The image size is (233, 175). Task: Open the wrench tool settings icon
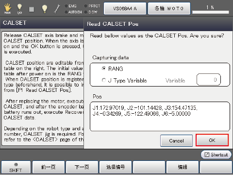tap(57, 9)
